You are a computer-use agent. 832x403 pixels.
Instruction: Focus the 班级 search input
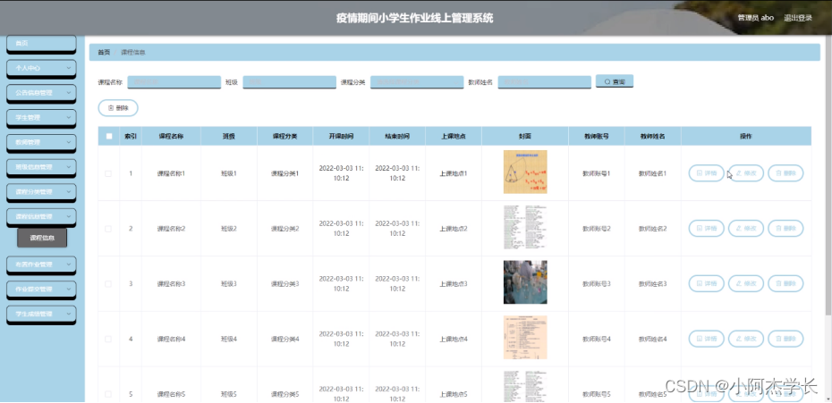290,82
